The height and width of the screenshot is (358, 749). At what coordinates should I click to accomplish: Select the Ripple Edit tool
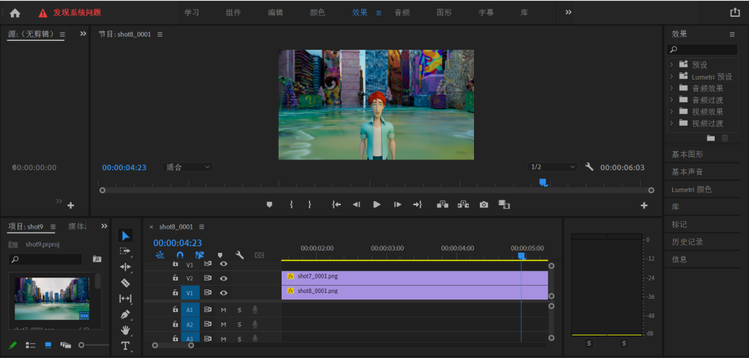pos(125,267)
